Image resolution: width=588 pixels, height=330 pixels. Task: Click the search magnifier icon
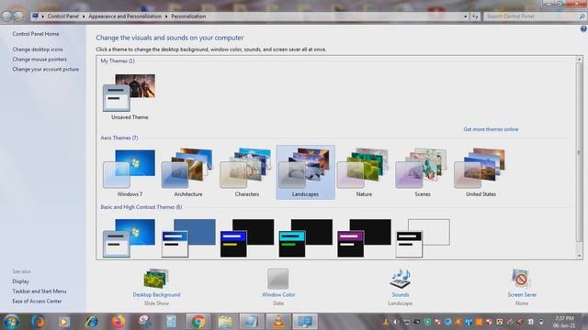coord(582,16)
